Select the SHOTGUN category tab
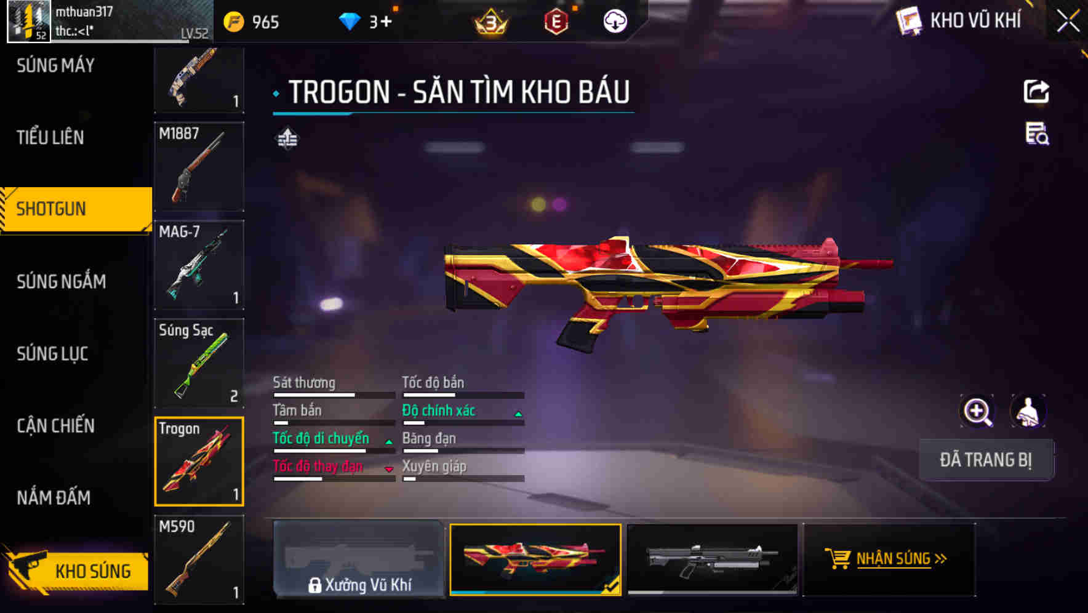The width and height of the screenshot is (1088, 613). click(x=76, y=209)
